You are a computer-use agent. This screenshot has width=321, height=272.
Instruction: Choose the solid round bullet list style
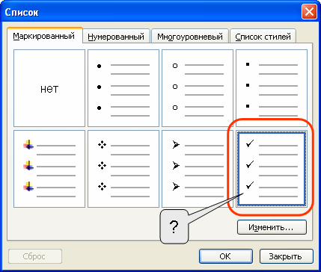(x=123, y=88)
